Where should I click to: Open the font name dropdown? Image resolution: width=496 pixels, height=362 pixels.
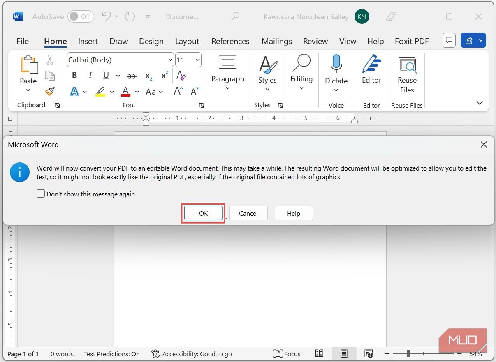click(170, 60)
